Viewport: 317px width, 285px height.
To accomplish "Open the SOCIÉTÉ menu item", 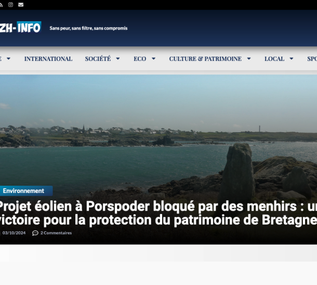I will click(98, 59).
